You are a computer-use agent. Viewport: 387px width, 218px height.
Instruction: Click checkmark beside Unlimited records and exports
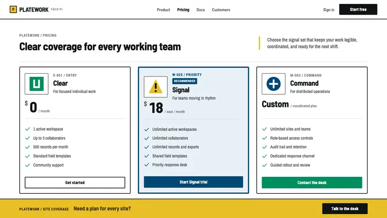pos(147,147)
